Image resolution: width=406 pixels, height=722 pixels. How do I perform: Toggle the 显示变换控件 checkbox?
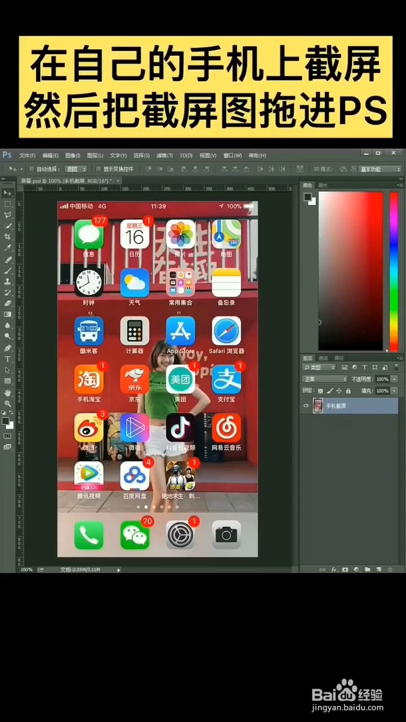pos(98,169)
